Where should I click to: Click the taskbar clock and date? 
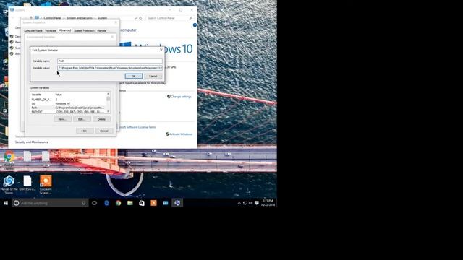268,203
